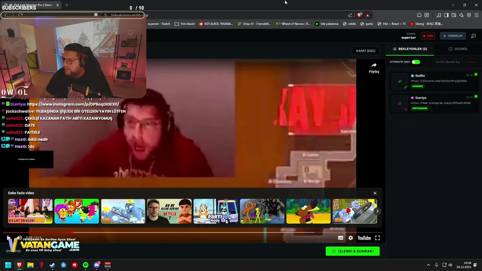This screenshot has height=271, width=482.
Task: Toggle the OTOMATİK SIRA switch
Action: (x=416, y=62)
